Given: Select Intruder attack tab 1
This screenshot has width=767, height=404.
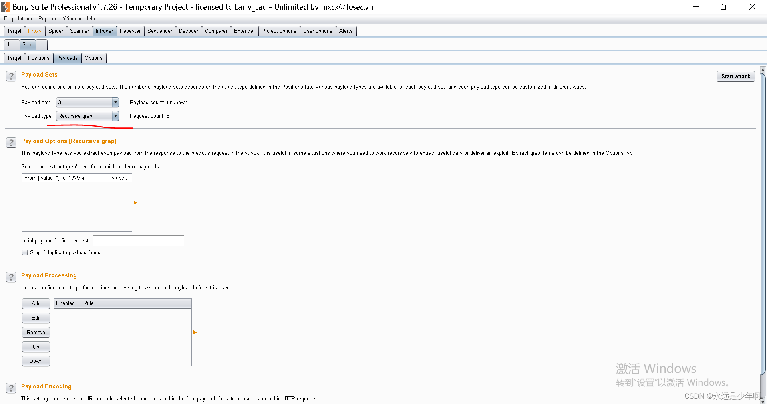Looking at the screenshot, I should 8,45.
